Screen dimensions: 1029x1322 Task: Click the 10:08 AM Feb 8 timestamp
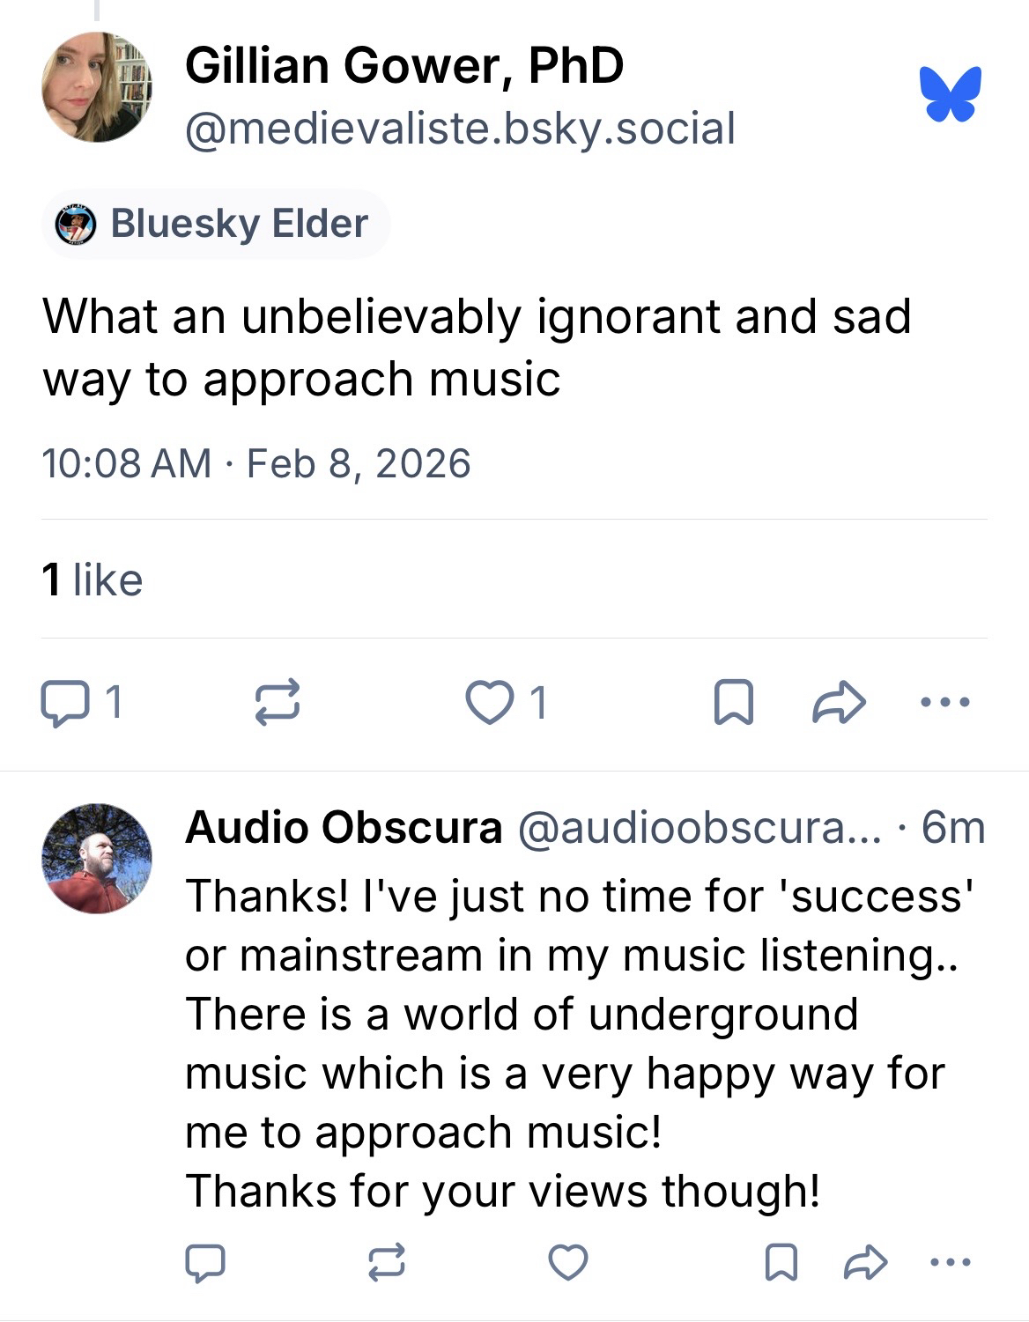256,463
